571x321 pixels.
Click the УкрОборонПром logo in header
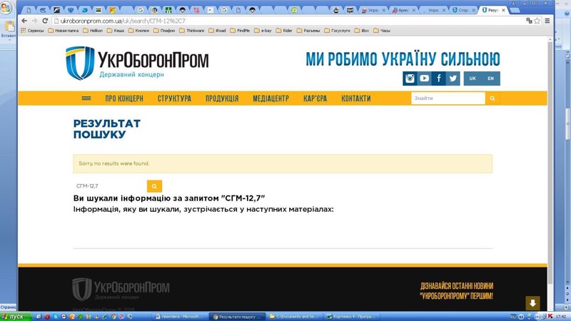click(137, 63)
